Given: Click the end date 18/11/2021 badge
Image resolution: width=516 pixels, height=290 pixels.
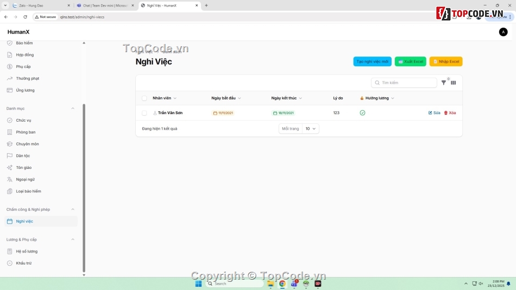Looking at the screenshot, I should coord(284,113).
